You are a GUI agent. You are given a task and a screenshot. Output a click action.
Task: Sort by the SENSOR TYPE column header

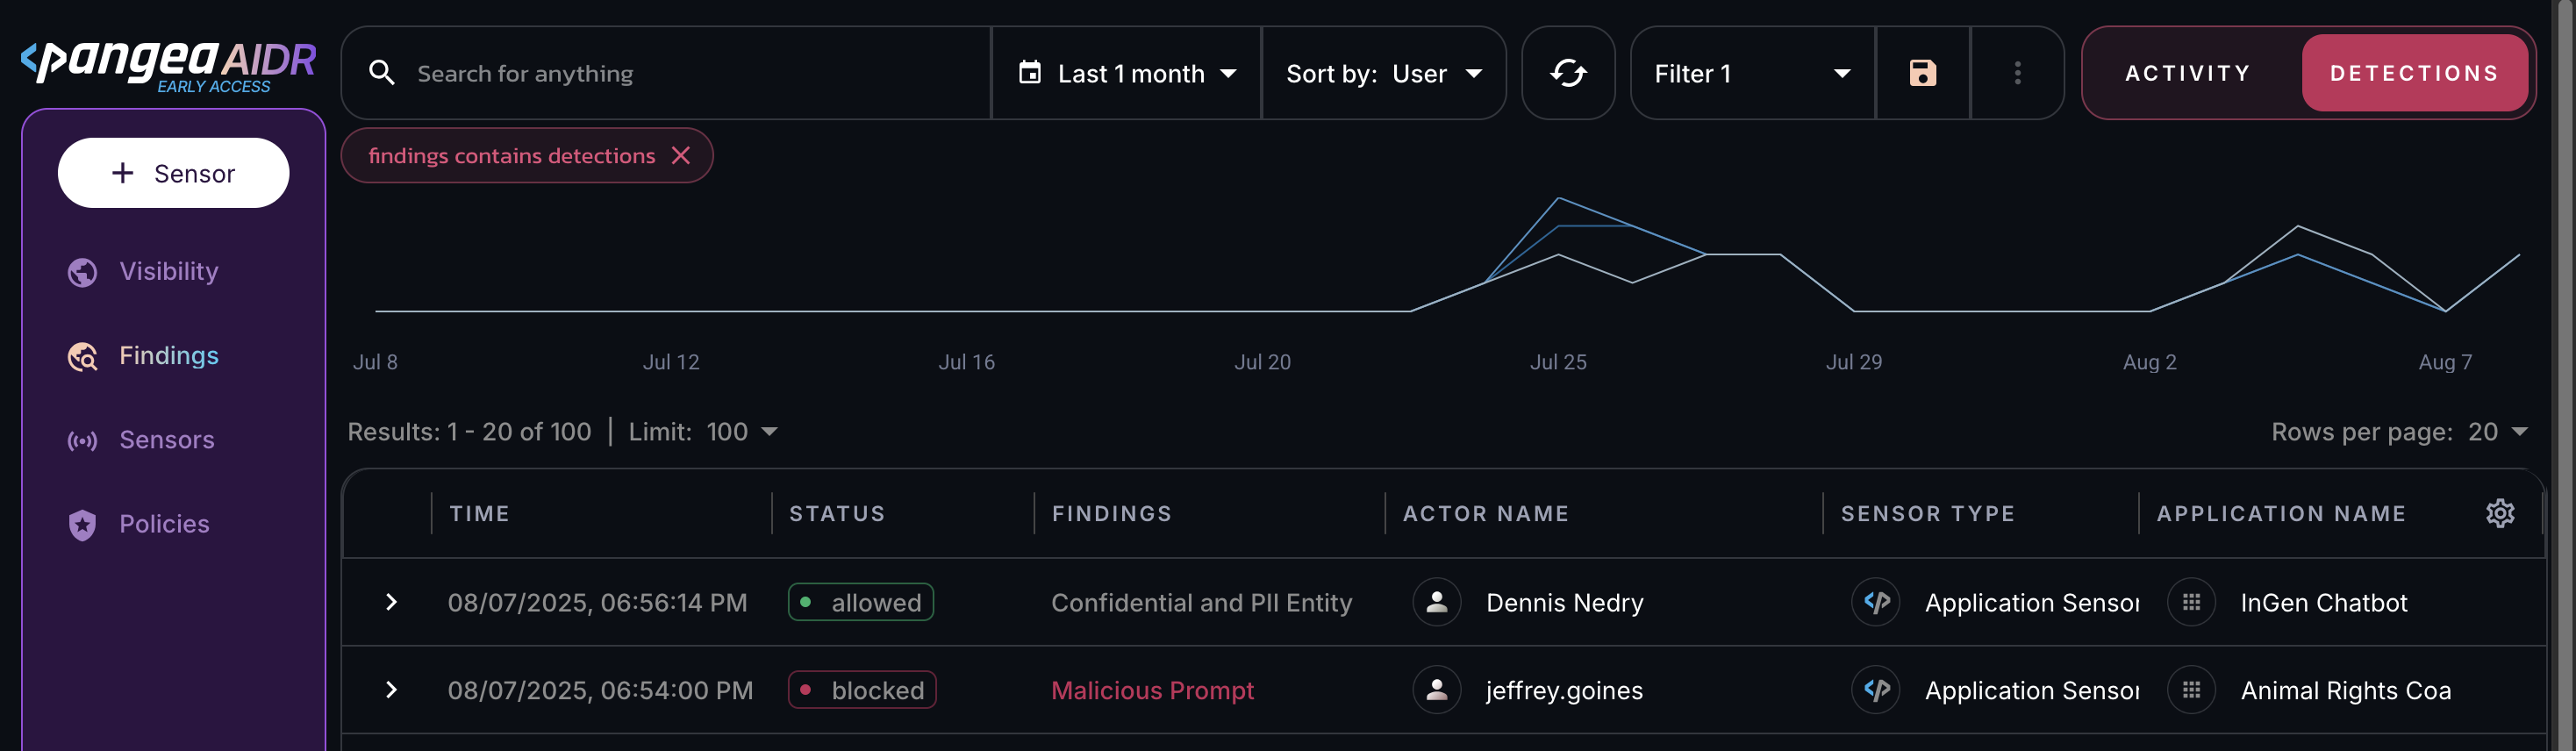[x=1927, y=513]
